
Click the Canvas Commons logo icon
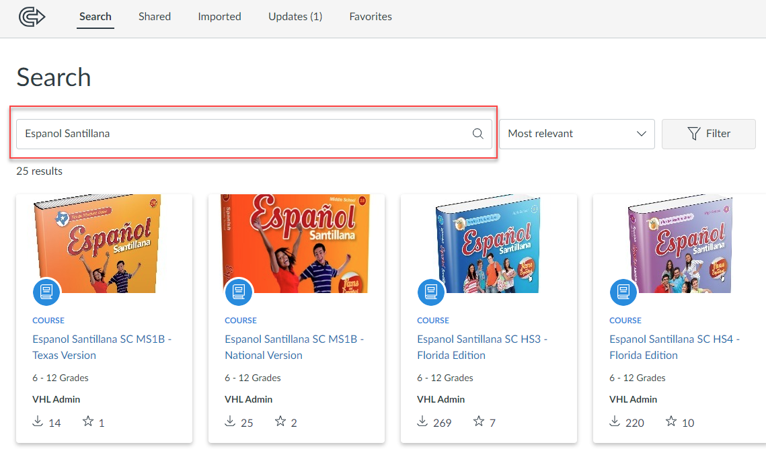click(32, 16)
